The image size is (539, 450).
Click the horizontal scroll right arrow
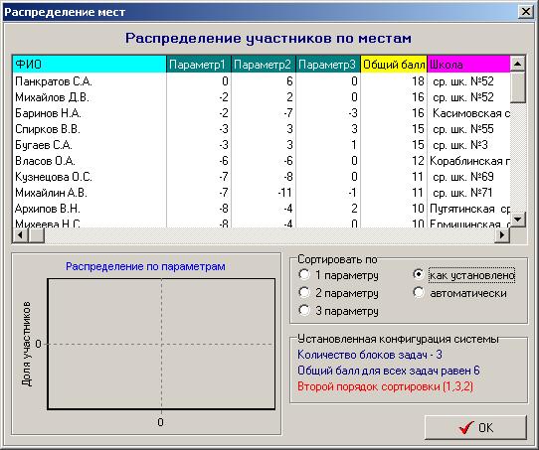(502, 235)
